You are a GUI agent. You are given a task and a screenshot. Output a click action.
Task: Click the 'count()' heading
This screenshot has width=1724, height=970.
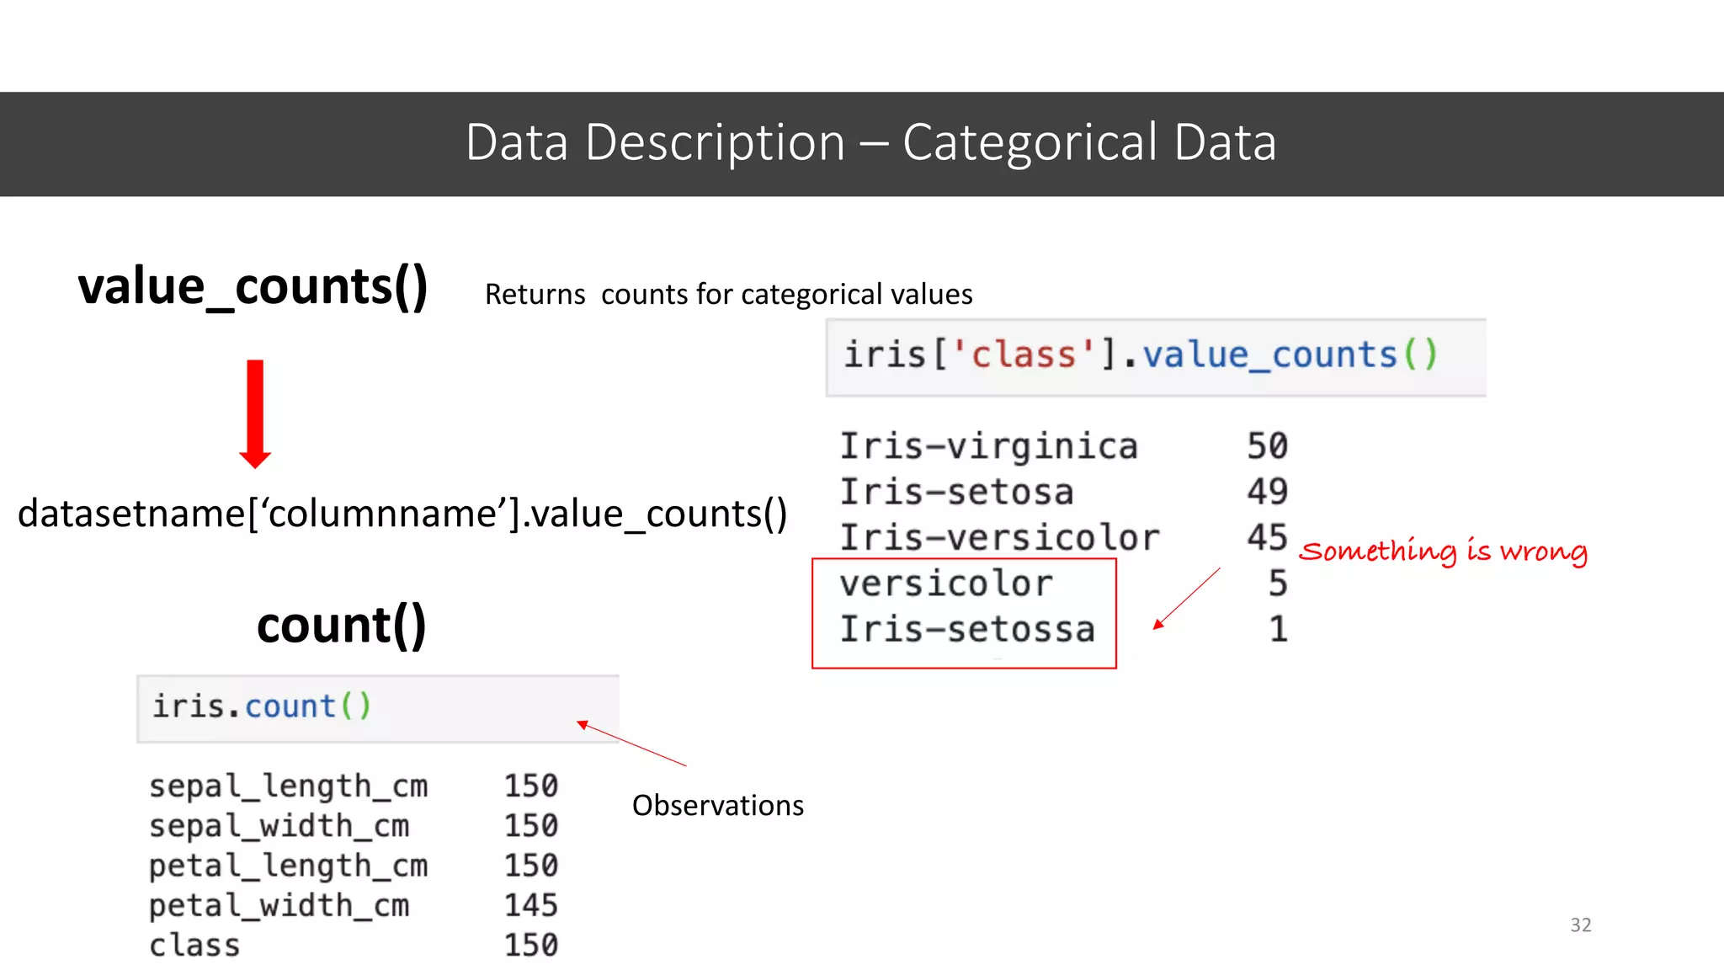[342, 626]
